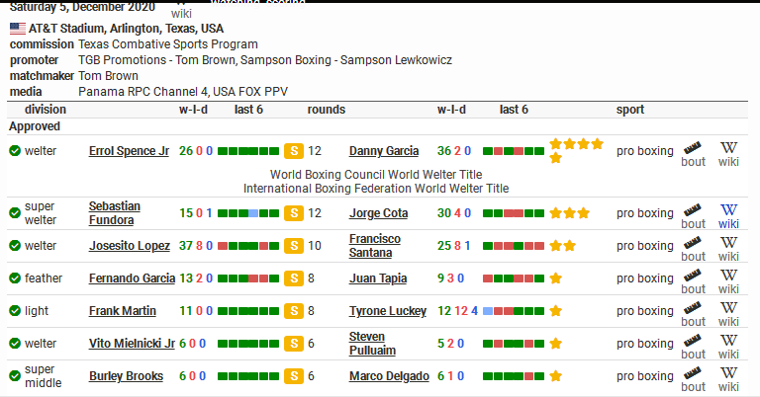Click the USA flag beside AT&T Stadium
The height and width of the screenshot is (397, 760).
point(18,29)
